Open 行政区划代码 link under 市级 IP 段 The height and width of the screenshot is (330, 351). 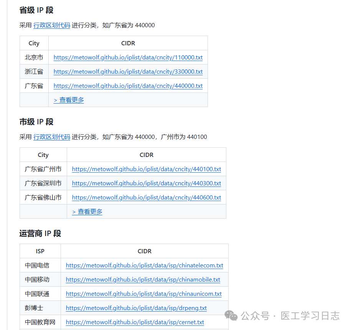pos(52,137)
